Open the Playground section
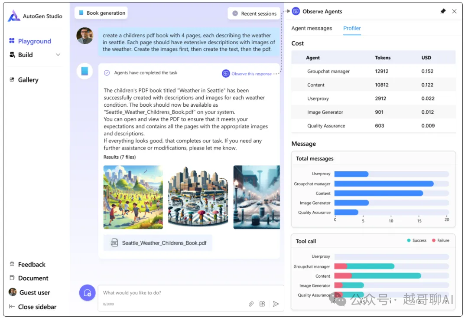468x318 pixels. click(35, 41)
